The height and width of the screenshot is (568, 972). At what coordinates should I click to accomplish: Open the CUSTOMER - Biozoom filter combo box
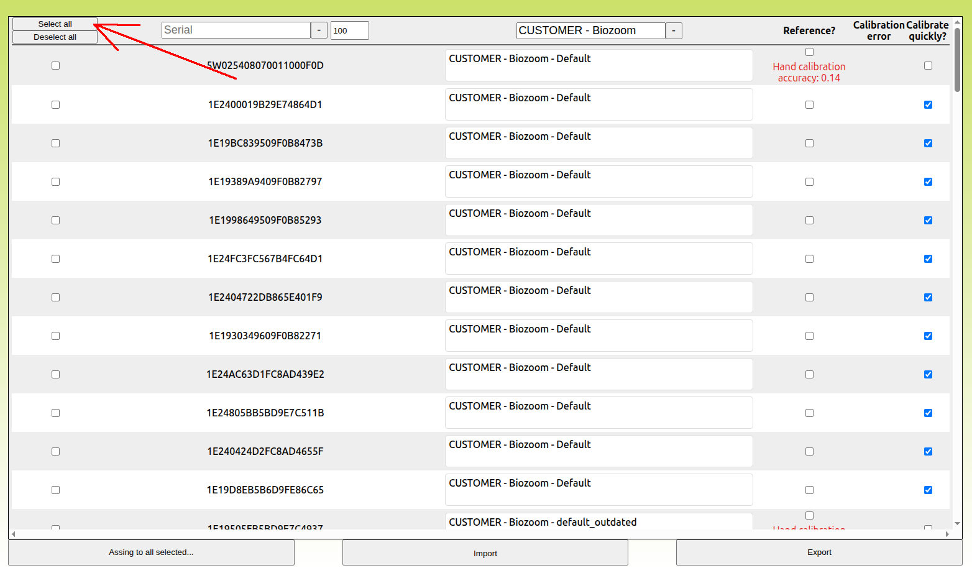tap(590, 30)
